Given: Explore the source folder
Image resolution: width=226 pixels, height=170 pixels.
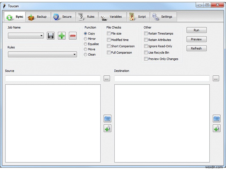Looking at the screenshot, I should (107, 118).
